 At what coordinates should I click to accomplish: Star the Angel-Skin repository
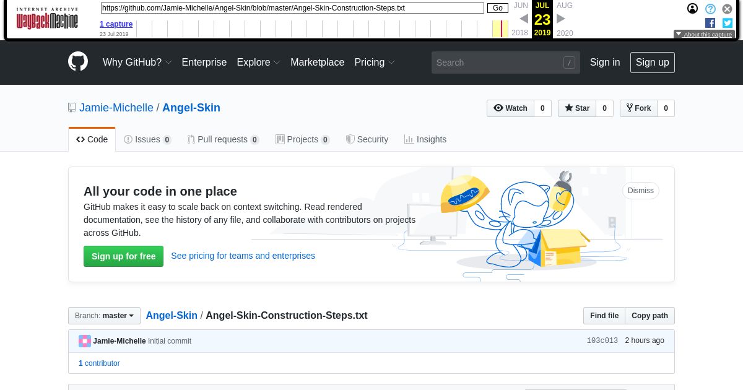[577, 108]
